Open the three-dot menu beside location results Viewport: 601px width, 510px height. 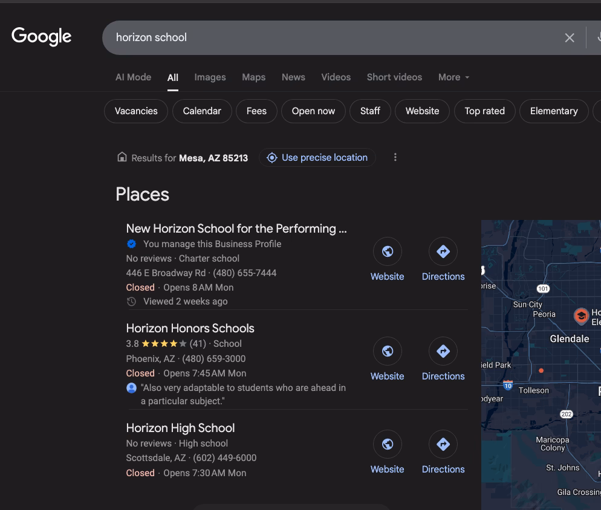coord(395,157)
